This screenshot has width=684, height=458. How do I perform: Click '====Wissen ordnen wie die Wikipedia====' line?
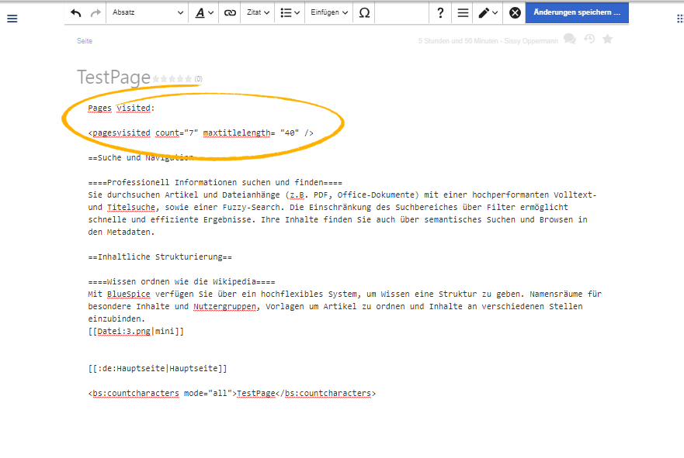click(x=182, y=281)
